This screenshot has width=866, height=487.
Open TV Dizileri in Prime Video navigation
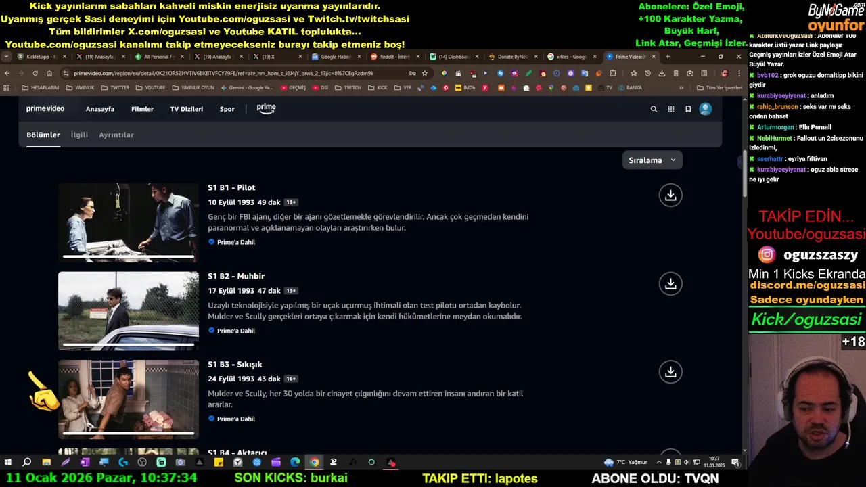tap(187, 109)
